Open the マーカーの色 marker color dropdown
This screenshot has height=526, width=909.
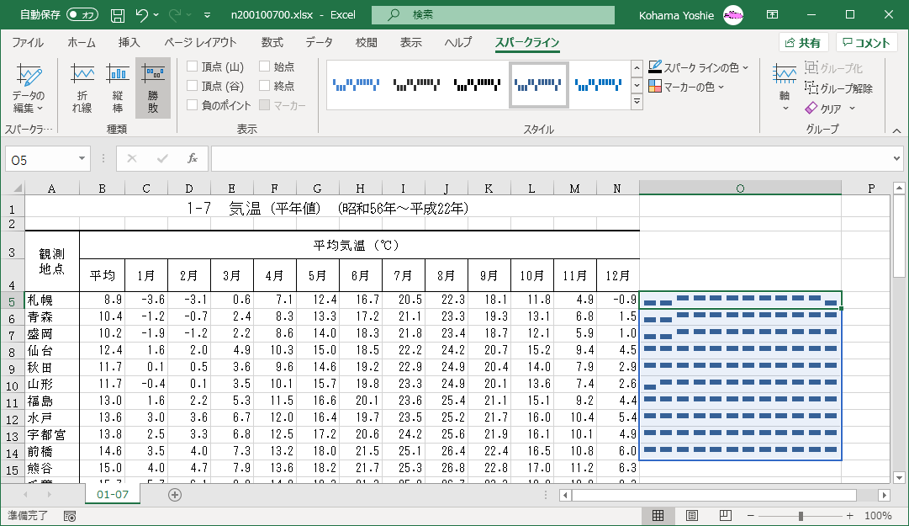(x=688, y=87)
